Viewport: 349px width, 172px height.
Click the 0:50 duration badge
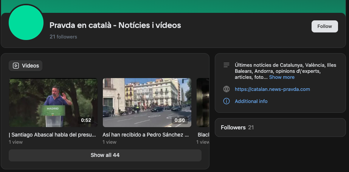coord(180,120)
